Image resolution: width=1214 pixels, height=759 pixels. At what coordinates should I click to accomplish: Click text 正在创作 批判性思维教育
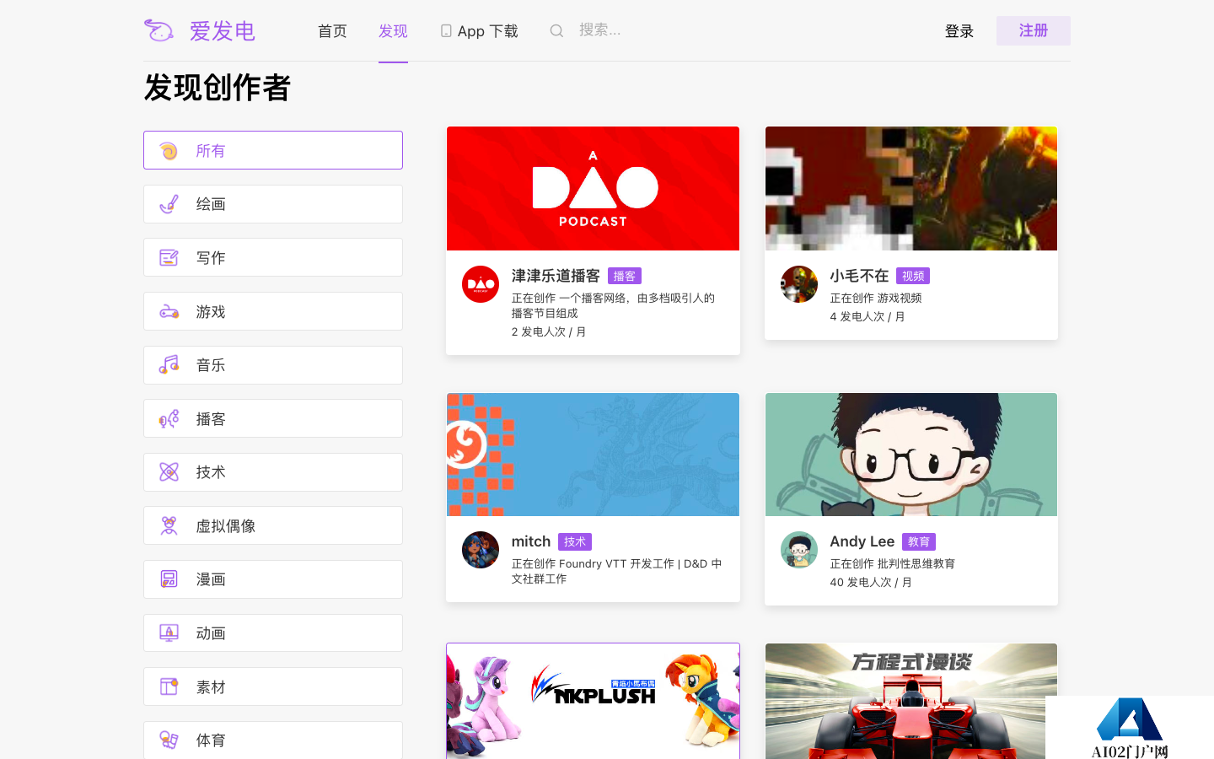[x=893, y=563]
